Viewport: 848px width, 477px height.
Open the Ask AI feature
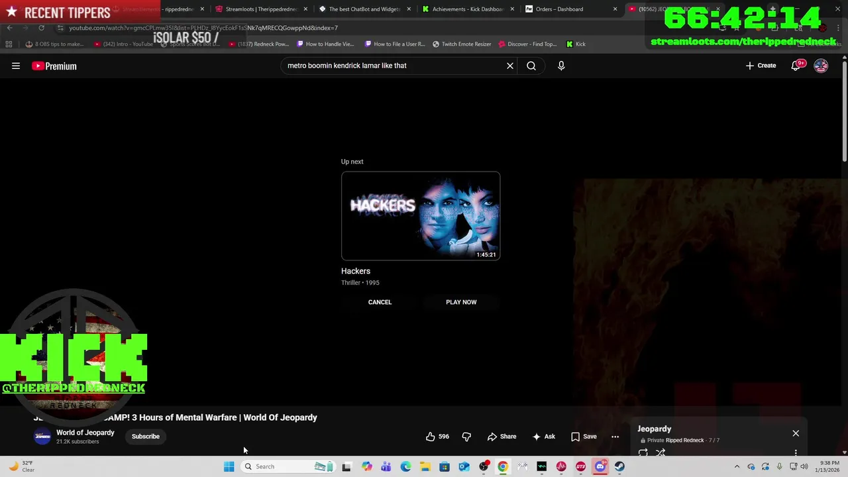coord(543,437)
